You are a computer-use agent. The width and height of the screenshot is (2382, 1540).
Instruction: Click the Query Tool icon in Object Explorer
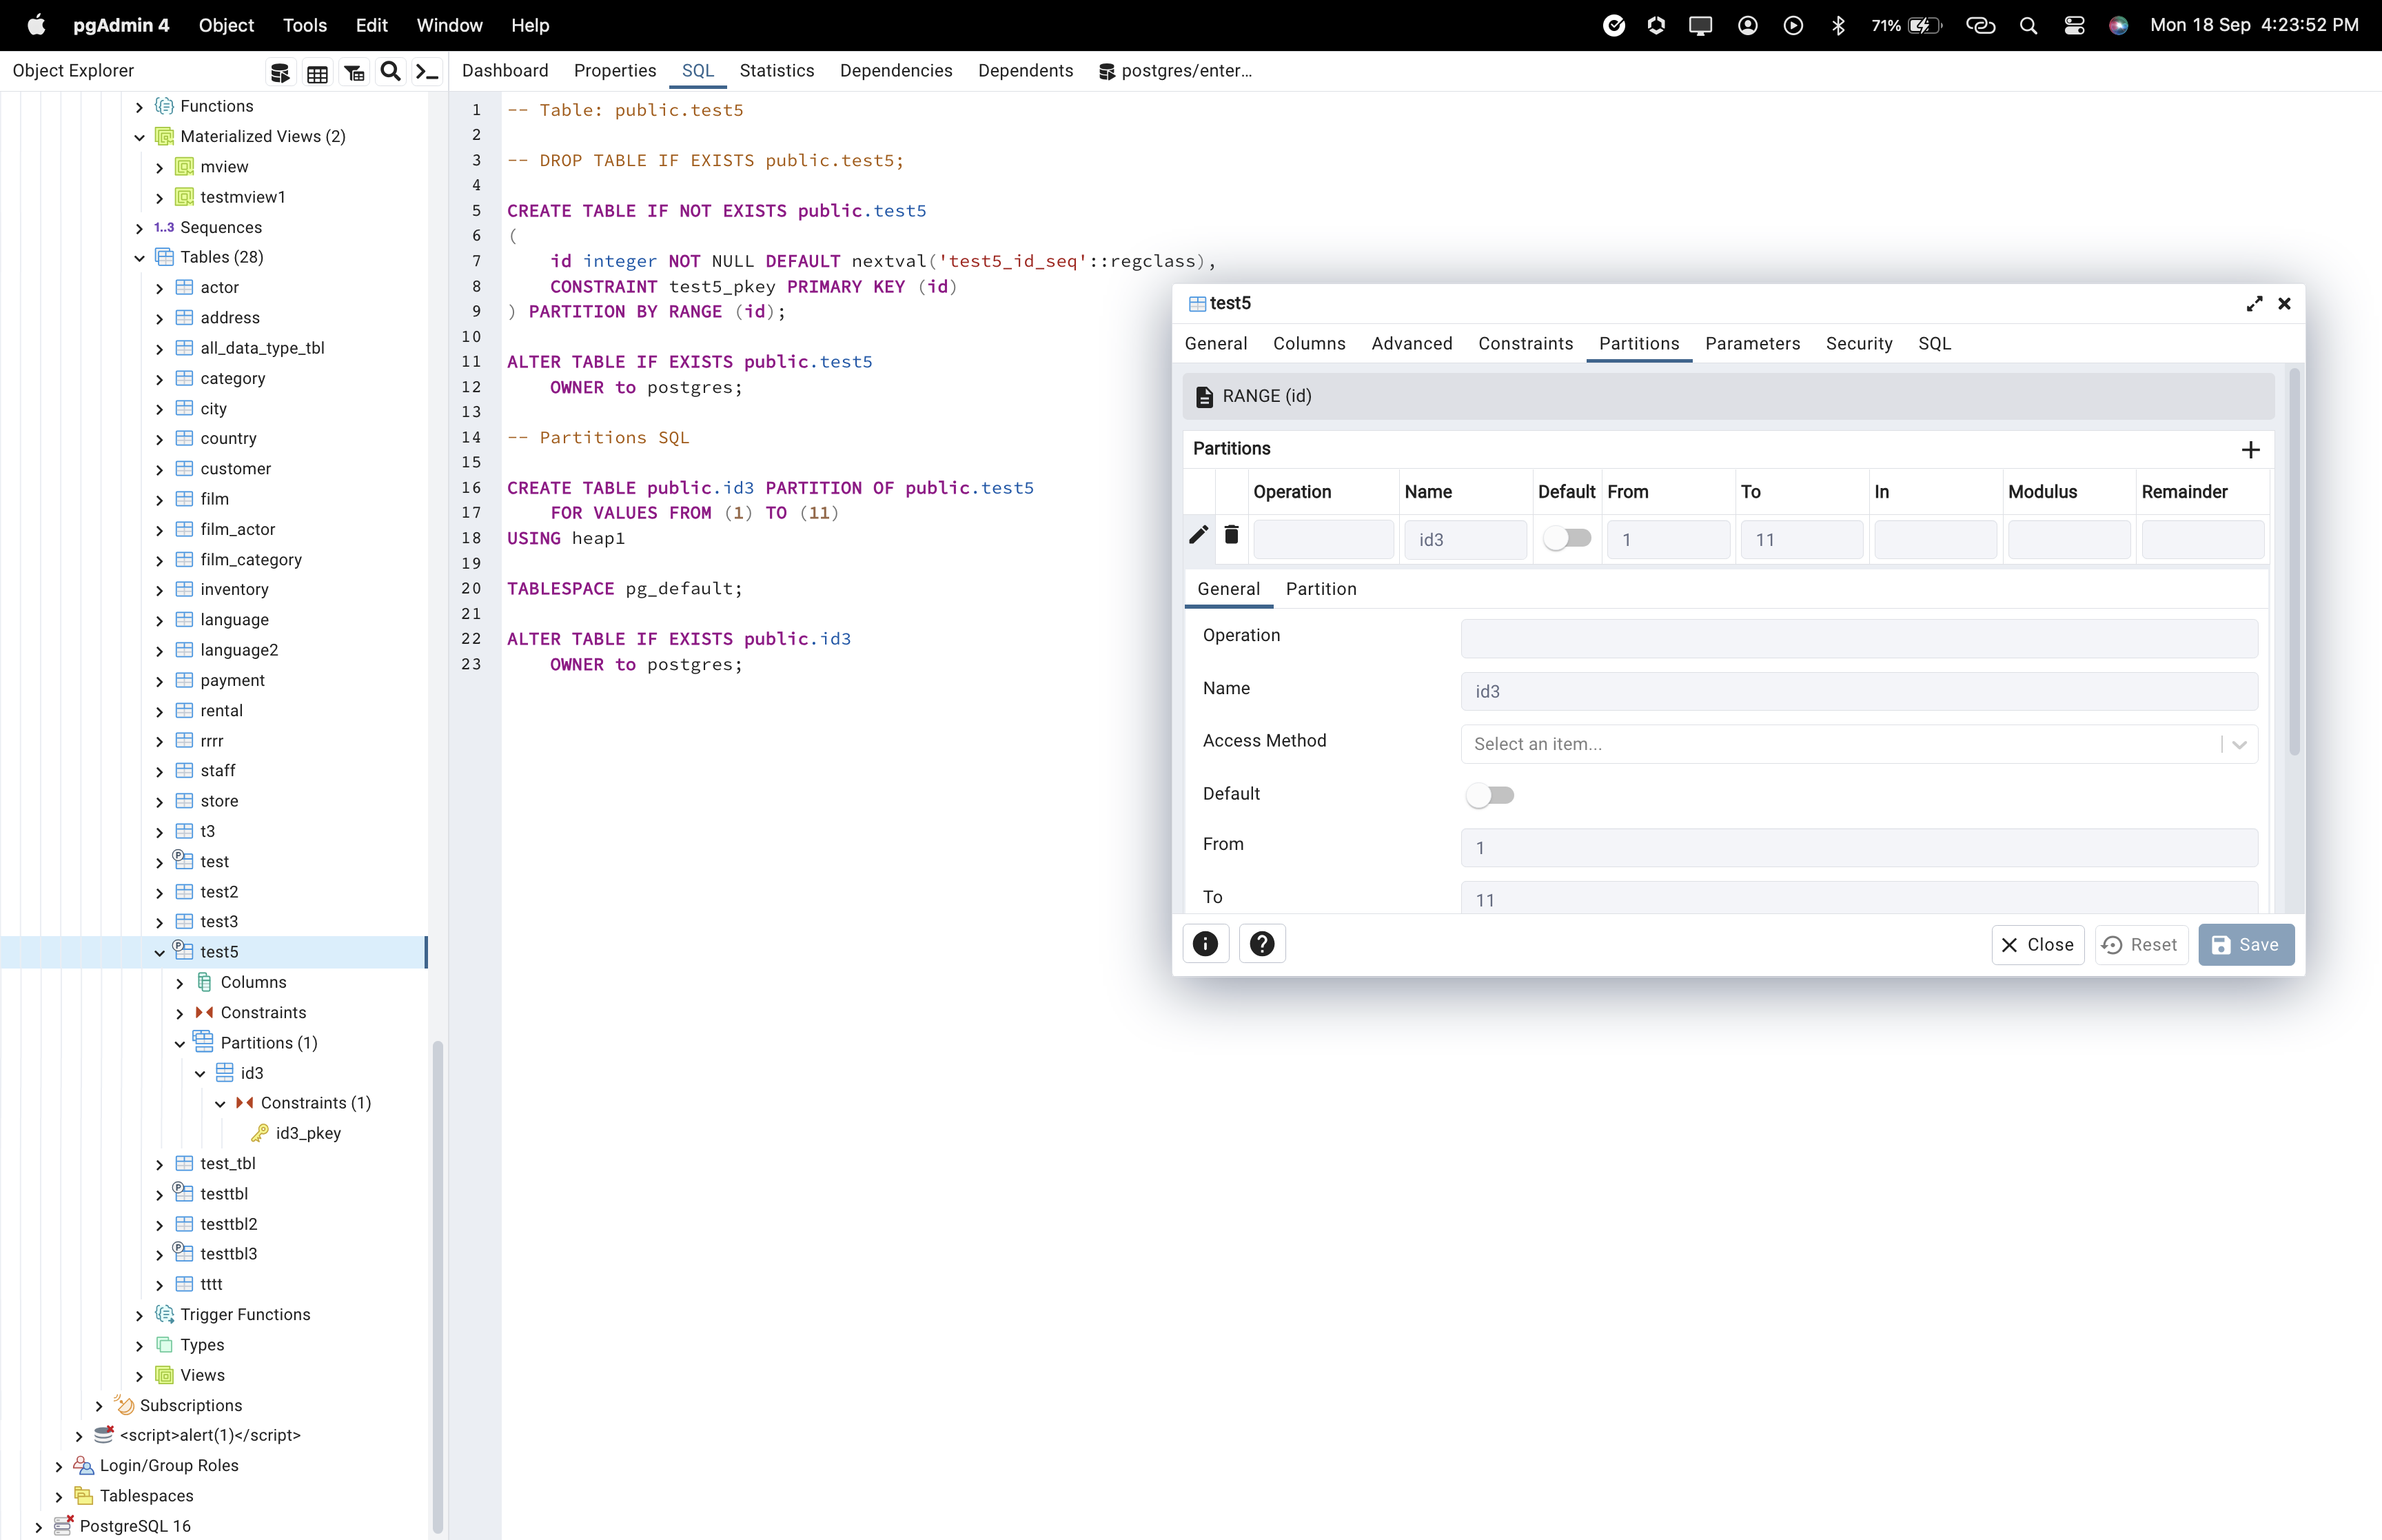tap(280, 72)
